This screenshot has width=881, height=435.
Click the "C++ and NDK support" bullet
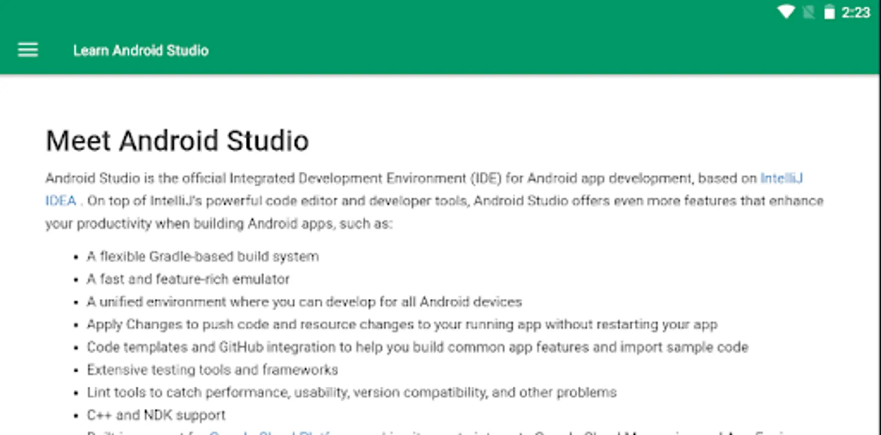coord(156,415)
